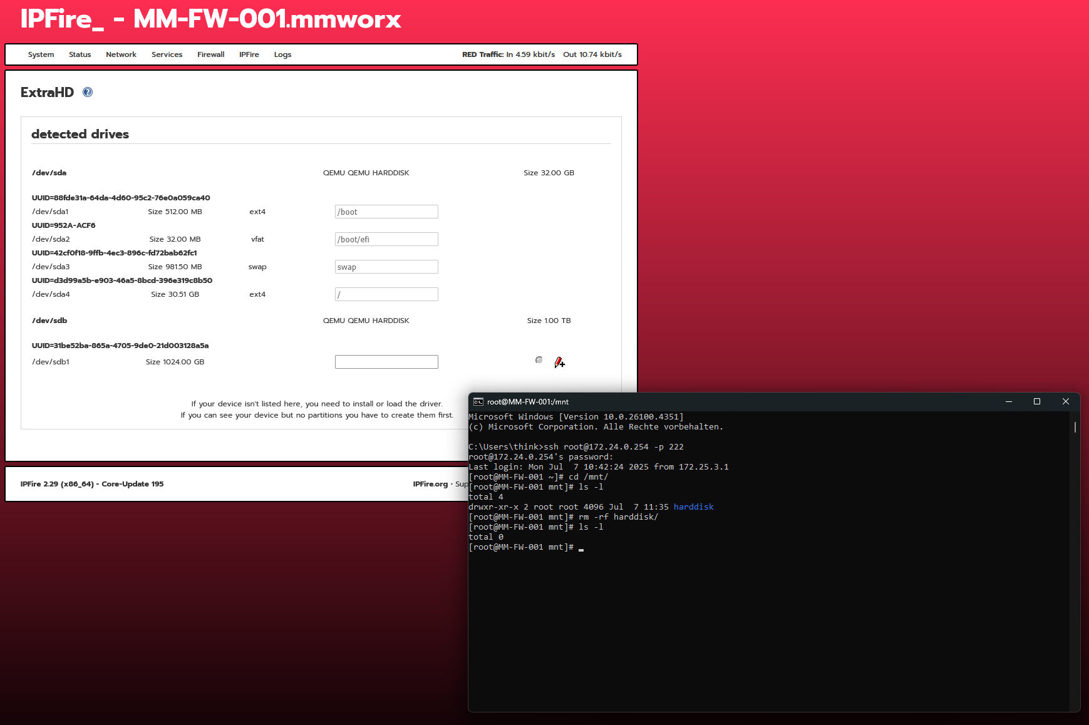Click the /dev/sdb drive label

49,321
